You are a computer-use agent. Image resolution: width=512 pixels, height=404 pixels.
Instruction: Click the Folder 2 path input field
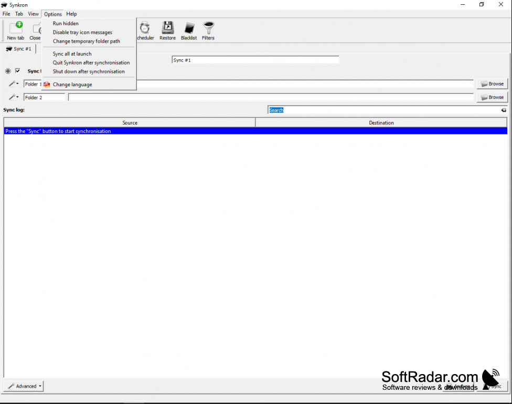click(x=271, y=98)
